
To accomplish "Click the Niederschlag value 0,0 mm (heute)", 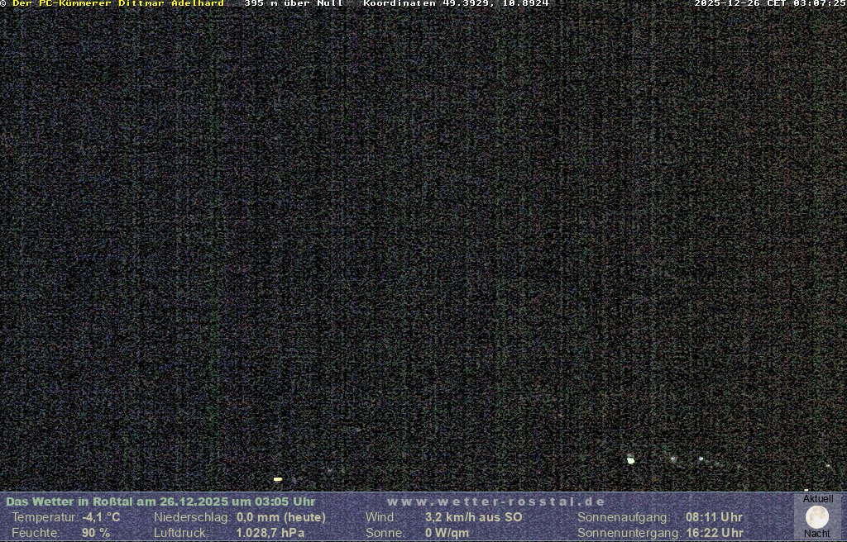I will [x=281, y=517].
